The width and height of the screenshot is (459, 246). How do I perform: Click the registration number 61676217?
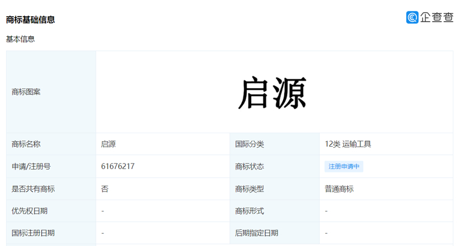[x=118, y=166]
